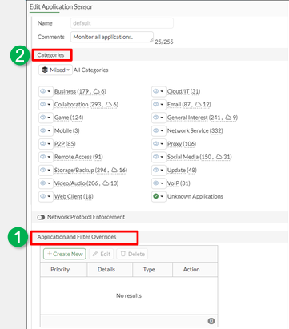Click the P2P (85) category label
Viewport: 289px width, 329px height.
click(x=65, y=144)
